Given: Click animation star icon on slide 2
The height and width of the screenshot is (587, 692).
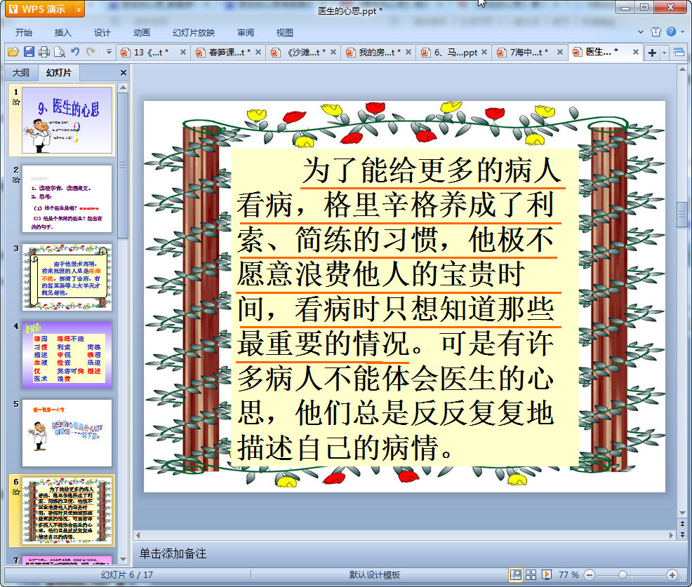Looking at the screenshot, I should point(16,180).
